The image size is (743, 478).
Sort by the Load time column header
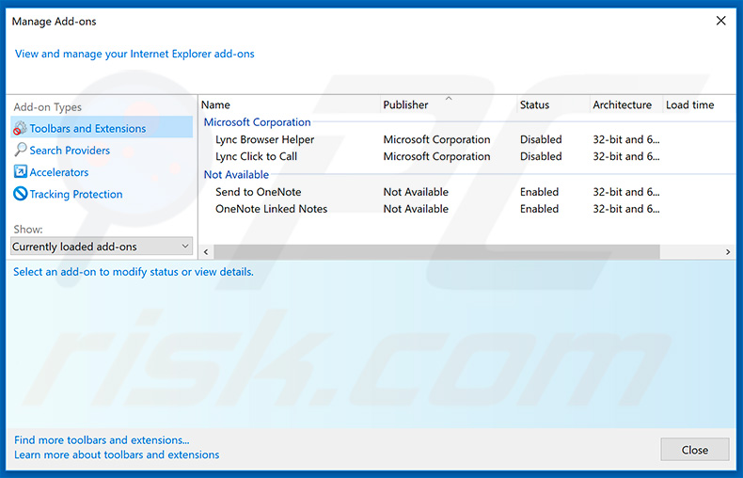click(699, 104)
